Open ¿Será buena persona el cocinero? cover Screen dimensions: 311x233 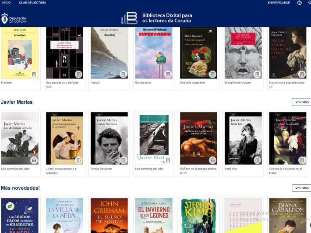64,138
